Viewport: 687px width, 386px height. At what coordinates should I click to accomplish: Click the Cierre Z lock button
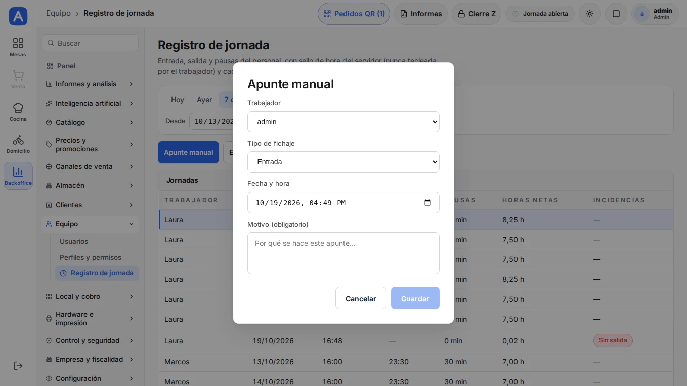pyautogui.click(x=476, y=14)
